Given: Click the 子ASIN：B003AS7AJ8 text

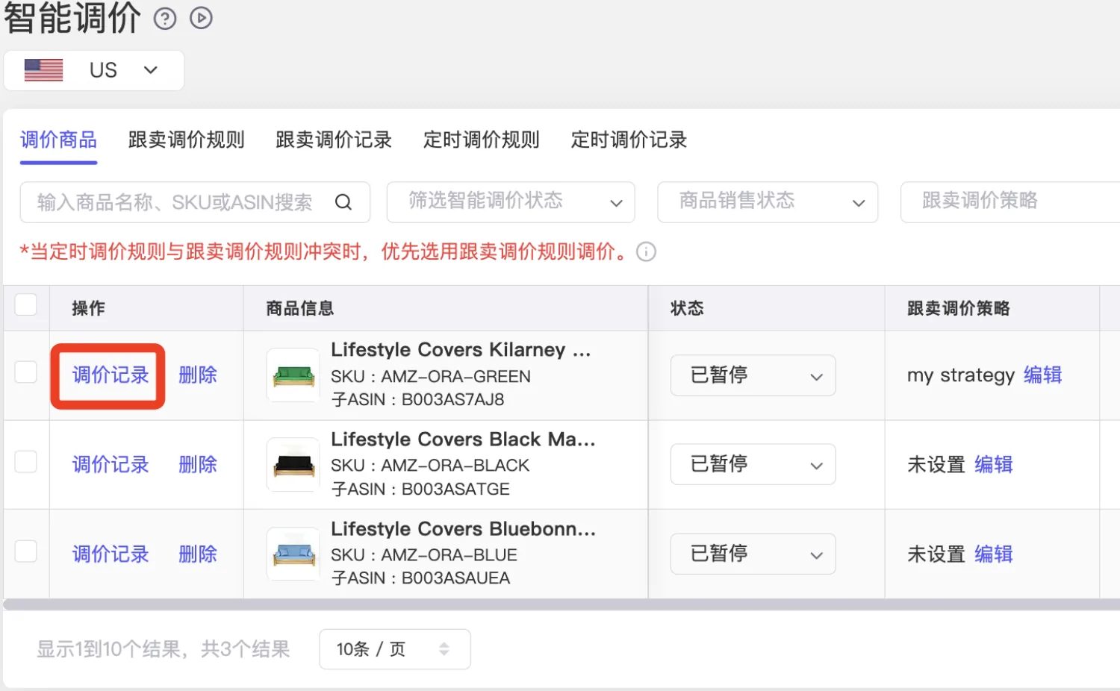Looking at the screenshot, I should [417, 400].
